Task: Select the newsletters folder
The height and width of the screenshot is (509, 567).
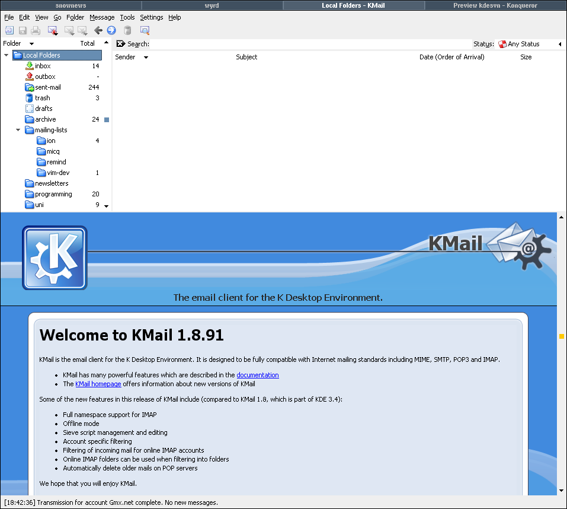Action: pos(52,183)
